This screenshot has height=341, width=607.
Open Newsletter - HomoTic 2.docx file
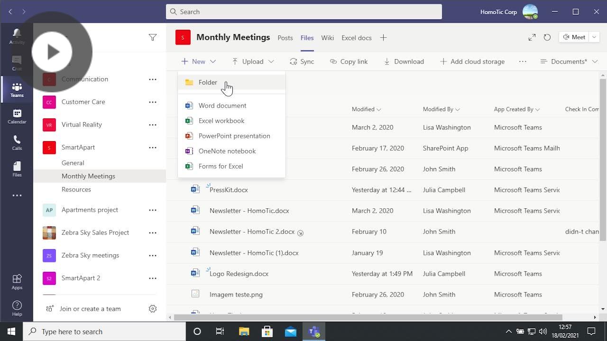click(x=252, y=232)
